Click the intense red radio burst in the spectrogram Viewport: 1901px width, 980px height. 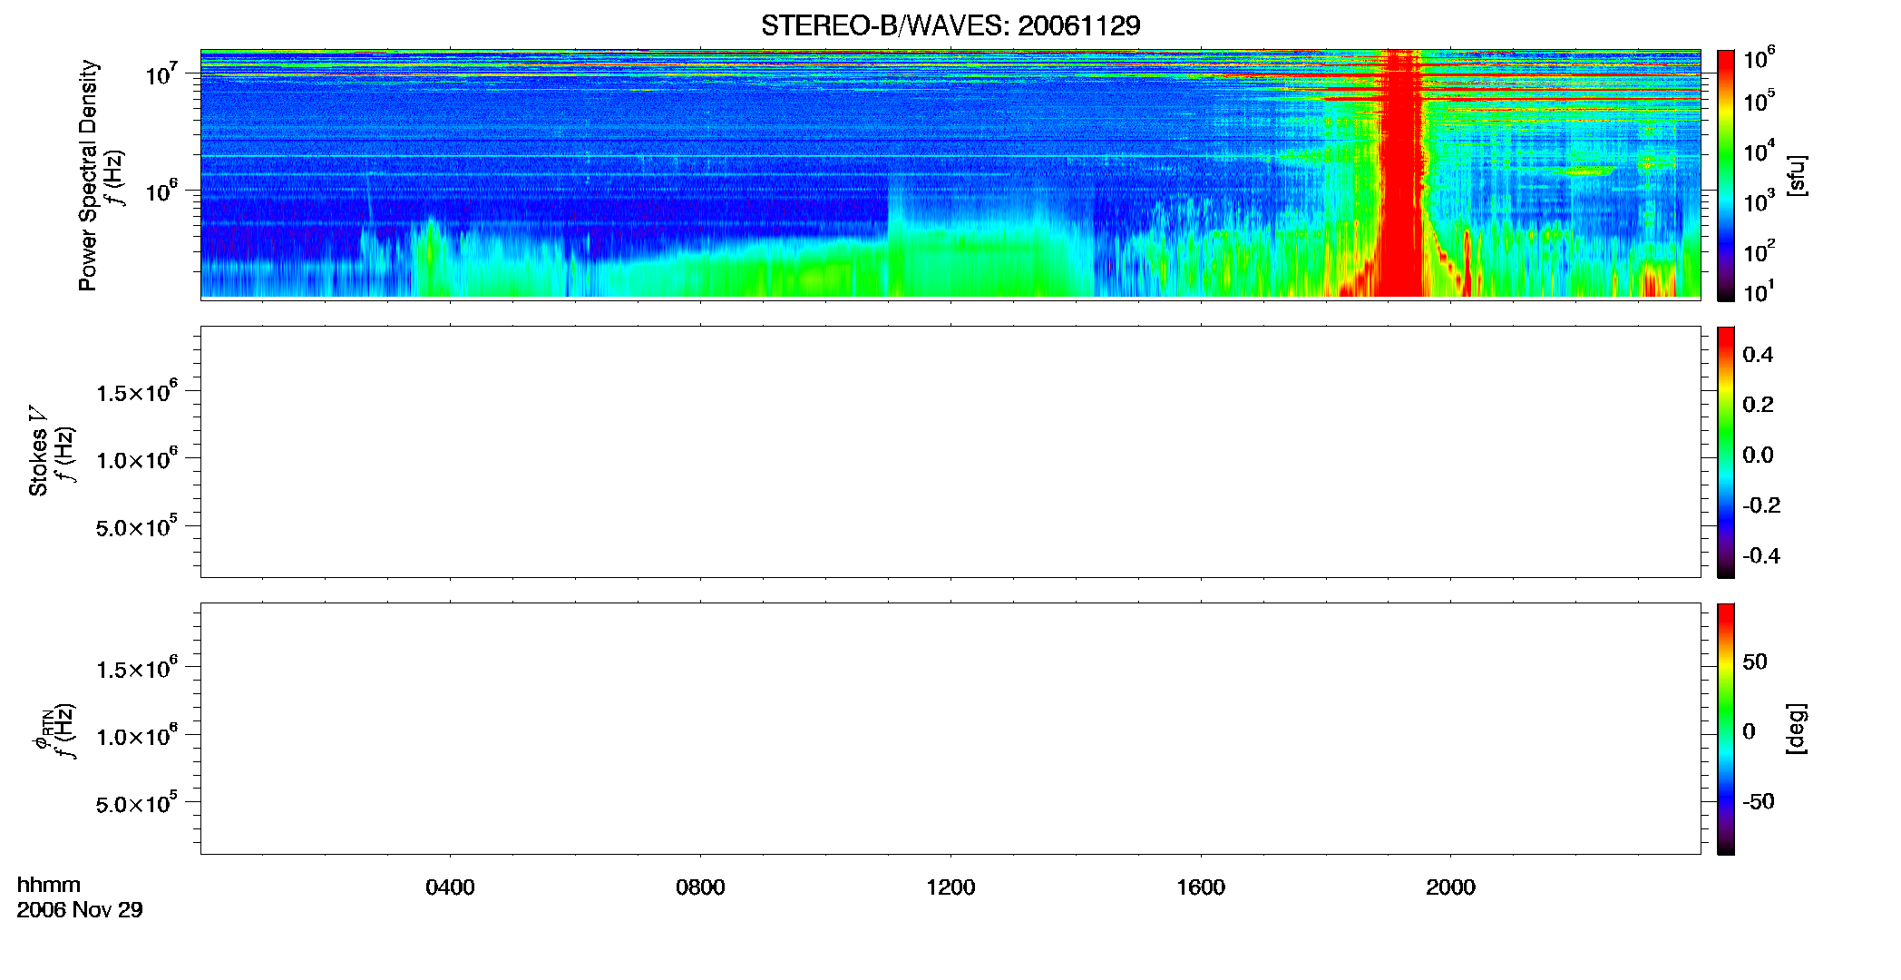point(1401,172)
